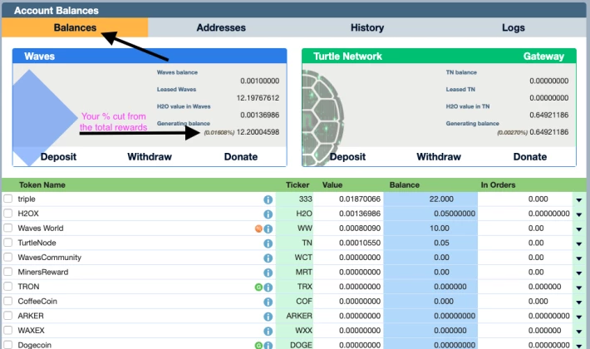Image resolution: width=590 pixels, height=349 pixels.
Task: Open info icon for CoffeeCoin
Action: (268, 302)
